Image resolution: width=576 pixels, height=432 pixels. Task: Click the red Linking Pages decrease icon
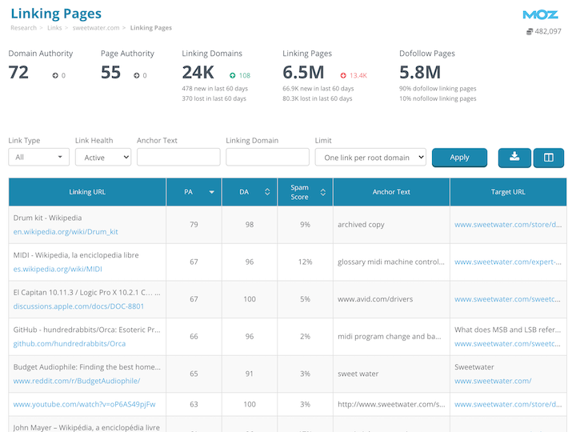343,75
